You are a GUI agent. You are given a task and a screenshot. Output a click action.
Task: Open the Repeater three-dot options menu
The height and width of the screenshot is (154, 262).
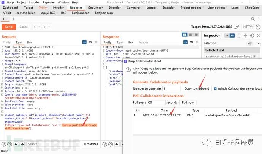[x=259, y=19]
